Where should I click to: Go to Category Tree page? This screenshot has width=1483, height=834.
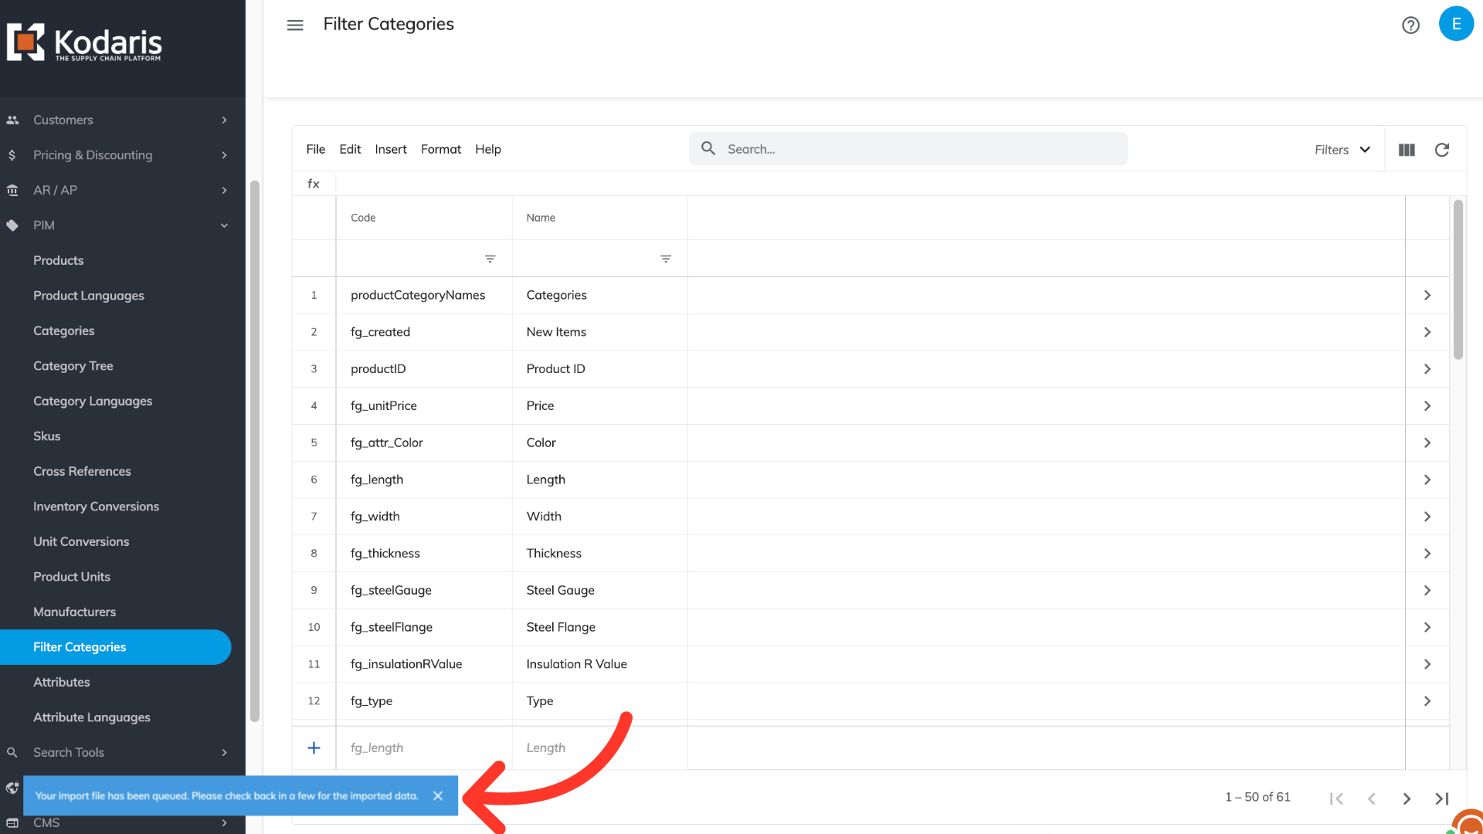pyautogui.click(x=73, y=366)
